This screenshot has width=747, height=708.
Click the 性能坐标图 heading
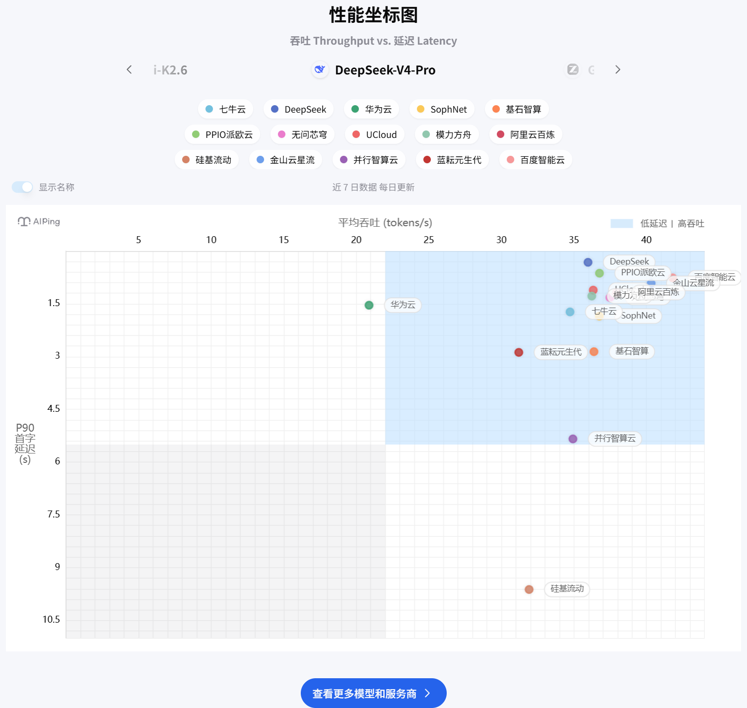point(374,15)
